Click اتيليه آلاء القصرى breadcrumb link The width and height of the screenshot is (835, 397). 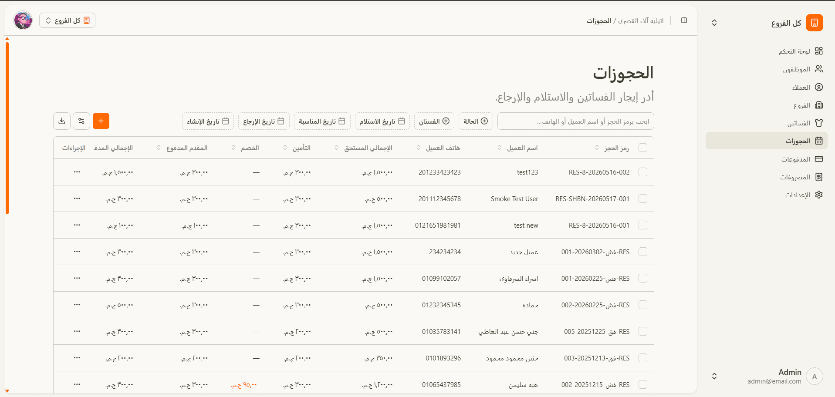click(640, 21)
